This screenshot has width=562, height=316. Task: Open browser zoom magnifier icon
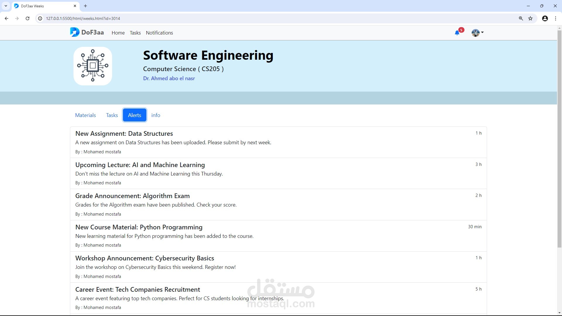coord(521,18)
